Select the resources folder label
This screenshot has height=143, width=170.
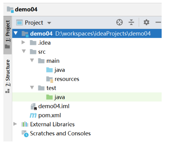(x=67, y=79)
